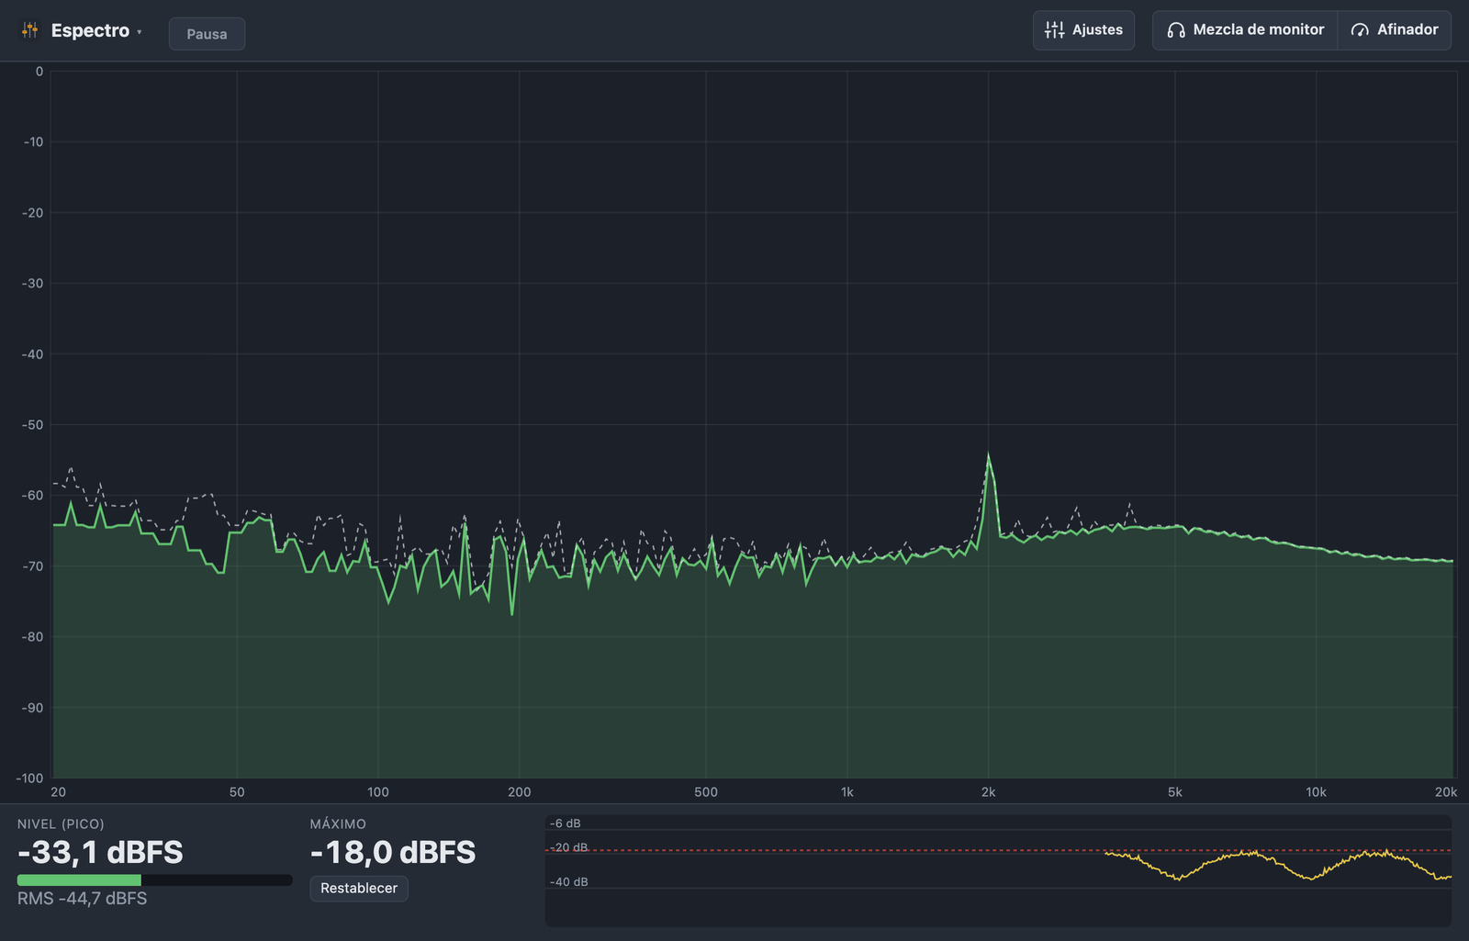Screen dimensions: 1469x941
Task: Click the NIVEL (PICO) label
Action: [61, 824]
